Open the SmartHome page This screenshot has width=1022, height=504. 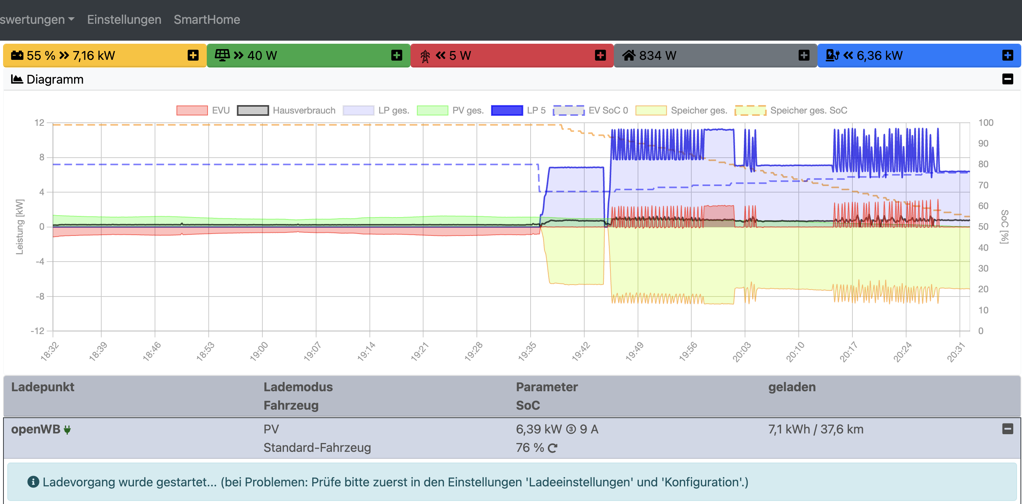[x=207, y=20]
